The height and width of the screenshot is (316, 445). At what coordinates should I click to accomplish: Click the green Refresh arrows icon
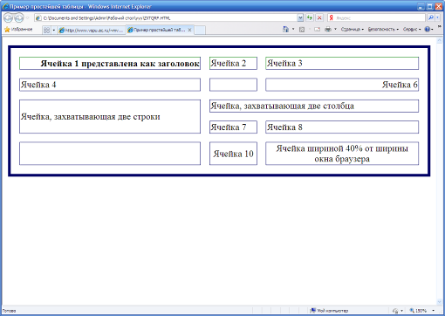[310, 18]
